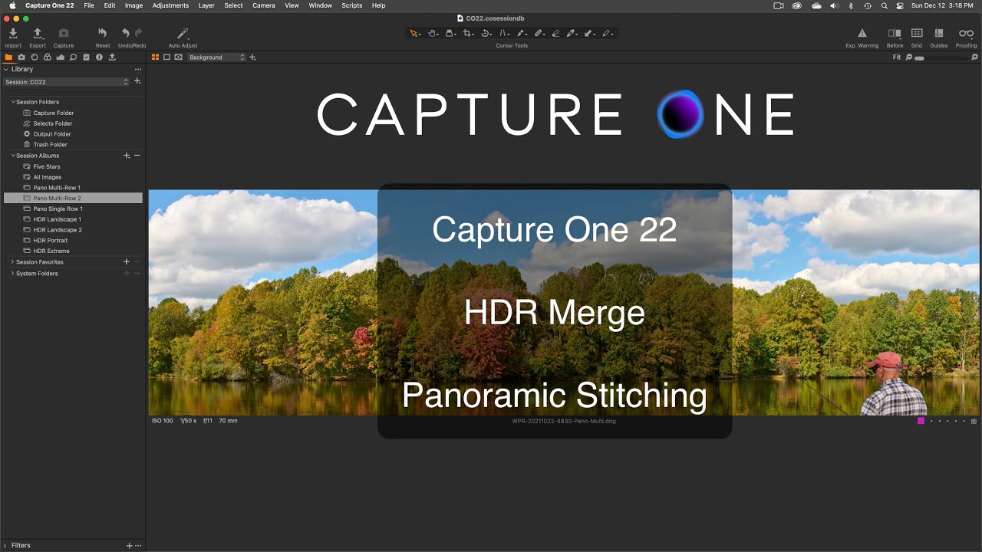Select the Rotate/Straighten cursor tool
The image size is (982, 552).
coord(486,33)
